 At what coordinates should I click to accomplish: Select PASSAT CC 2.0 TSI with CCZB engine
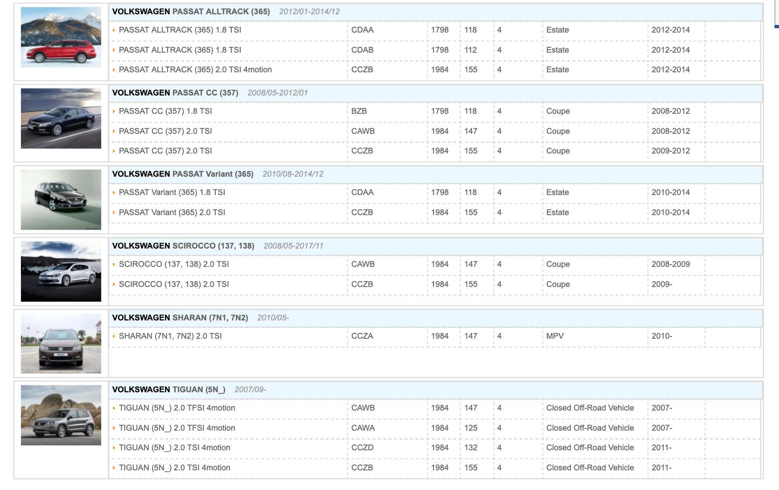point(166,151)
